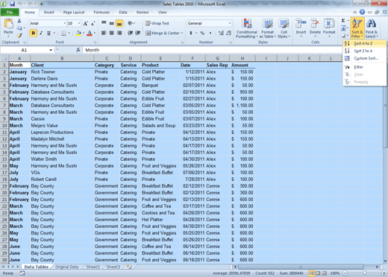The height and width of the screenshot is (277, 388).
Task: Open the Original Data sheet tab
Action: point(66,267)
